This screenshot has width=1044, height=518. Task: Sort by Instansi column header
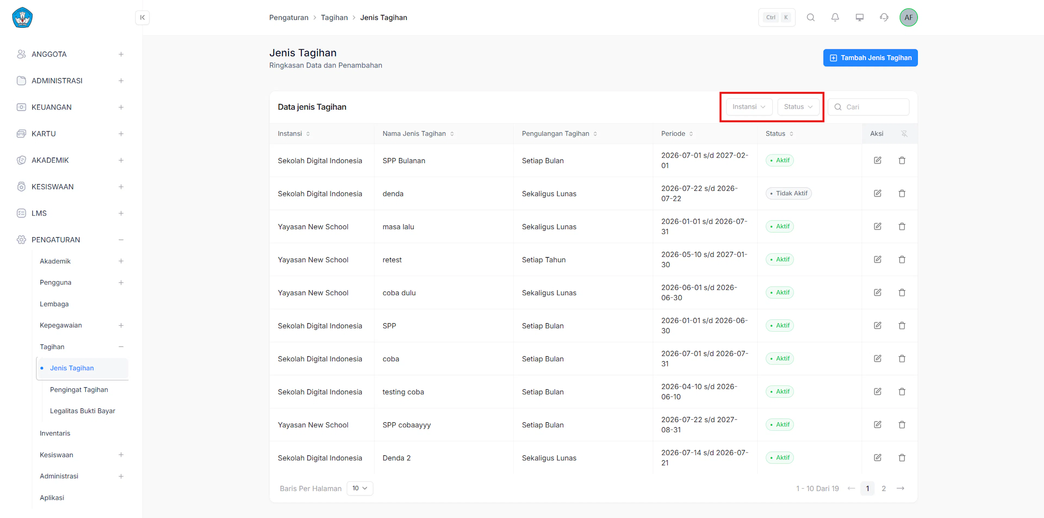click(293, 134)
